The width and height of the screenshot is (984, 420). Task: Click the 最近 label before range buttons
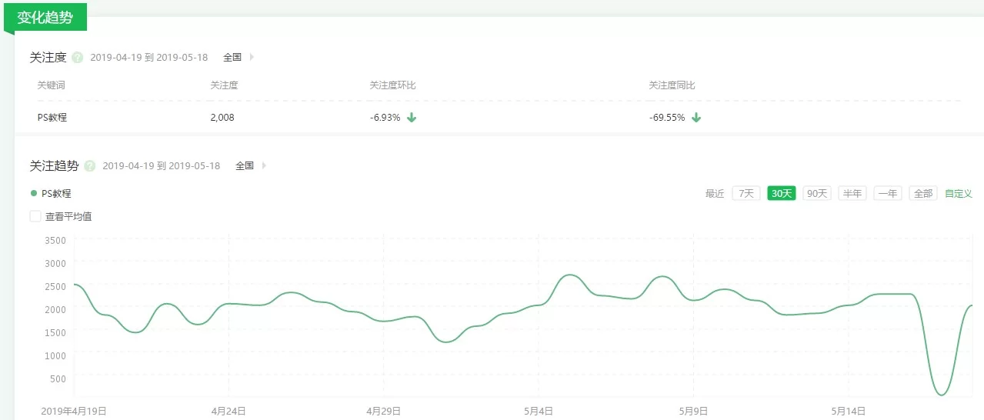(x=715, y=193)
